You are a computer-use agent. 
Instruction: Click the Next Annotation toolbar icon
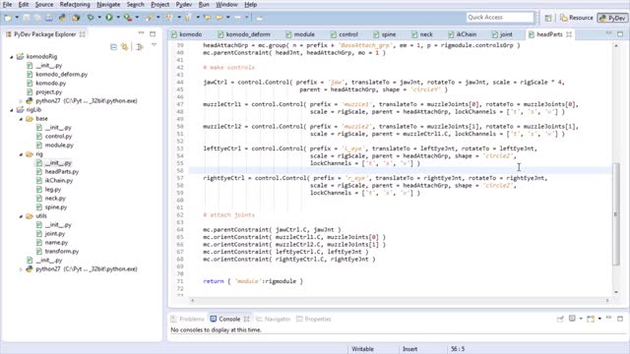169,18
